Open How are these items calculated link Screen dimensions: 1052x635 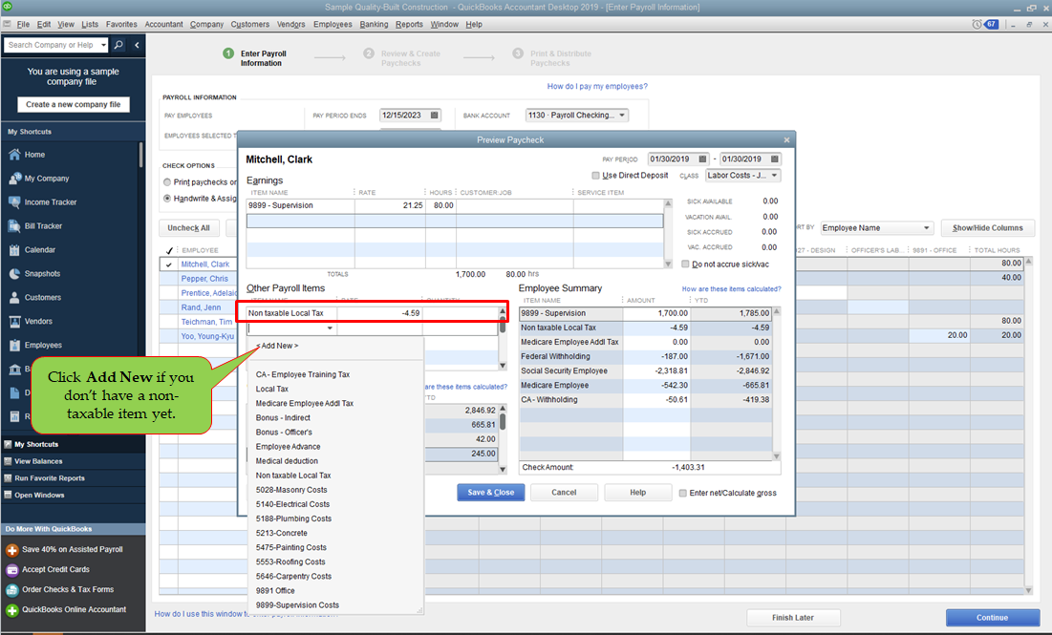[731, 289]
